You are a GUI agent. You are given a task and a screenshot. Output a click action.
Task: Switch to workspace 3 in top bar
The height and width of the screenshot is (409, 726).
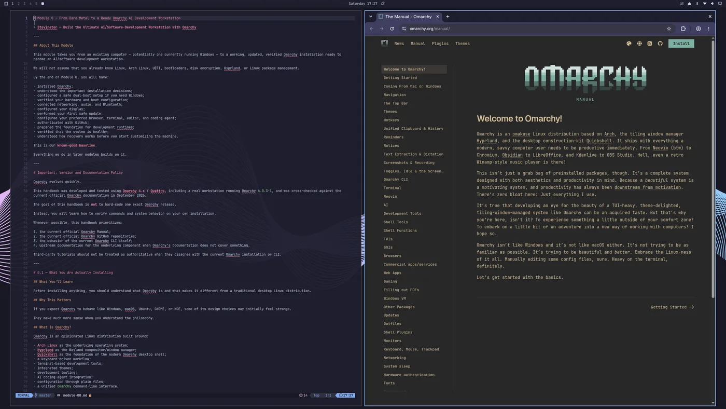click(x=24, y=4)
